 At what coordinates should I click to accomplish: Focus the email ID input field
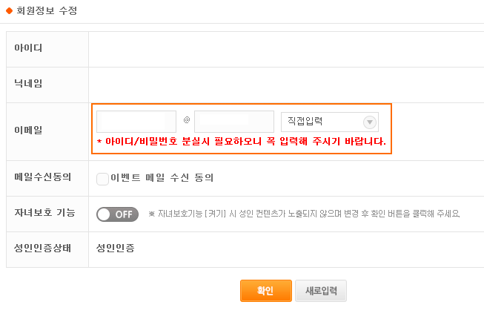point(136,122)
